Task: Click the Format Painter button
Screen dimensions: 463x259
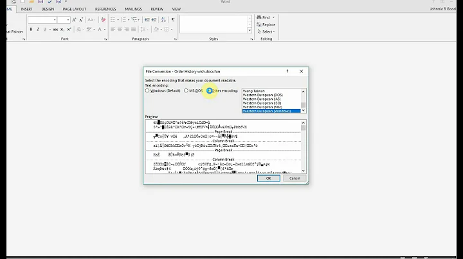Action: (x=15, y=31)
